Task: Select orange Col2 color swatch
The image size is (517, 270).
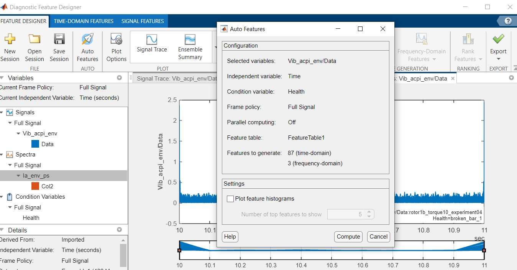Action: click(x=35, y=186)
